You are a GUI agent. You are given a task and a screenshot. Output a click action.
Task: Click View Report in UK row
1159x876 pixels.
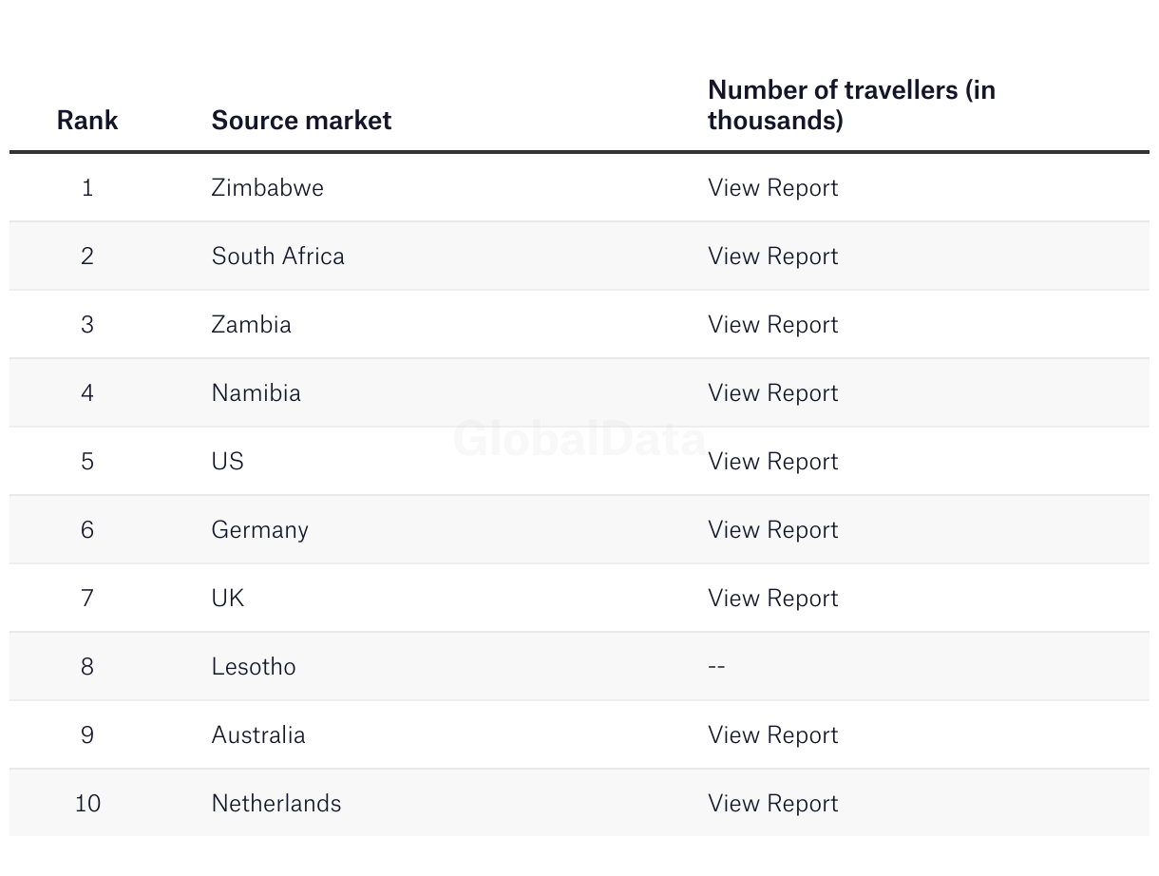(772, 599)
